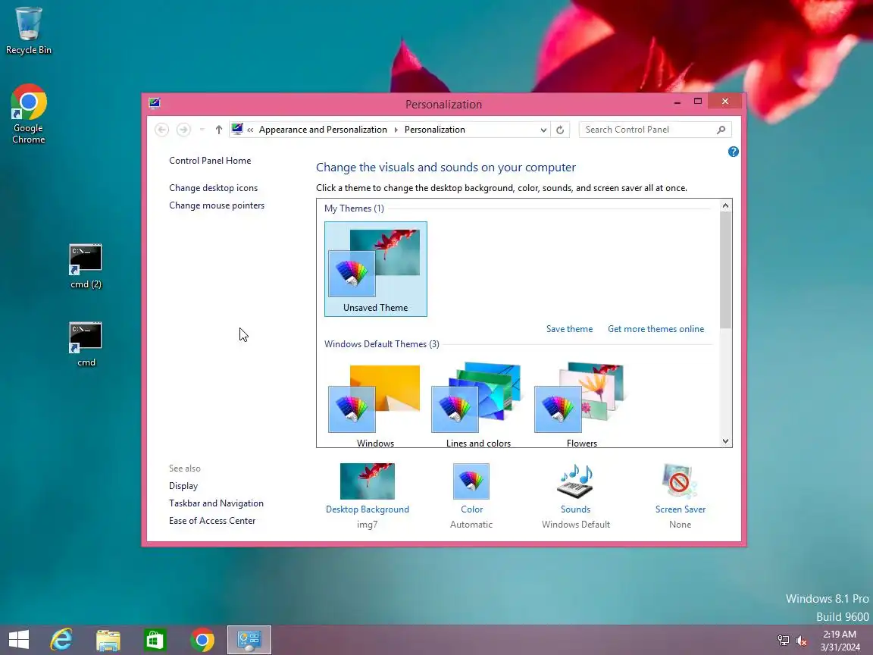The width and height of the screenshot is (873, 655).
Task: Select the Unsaved Theme thumbnail
Action: pos(376,269)
